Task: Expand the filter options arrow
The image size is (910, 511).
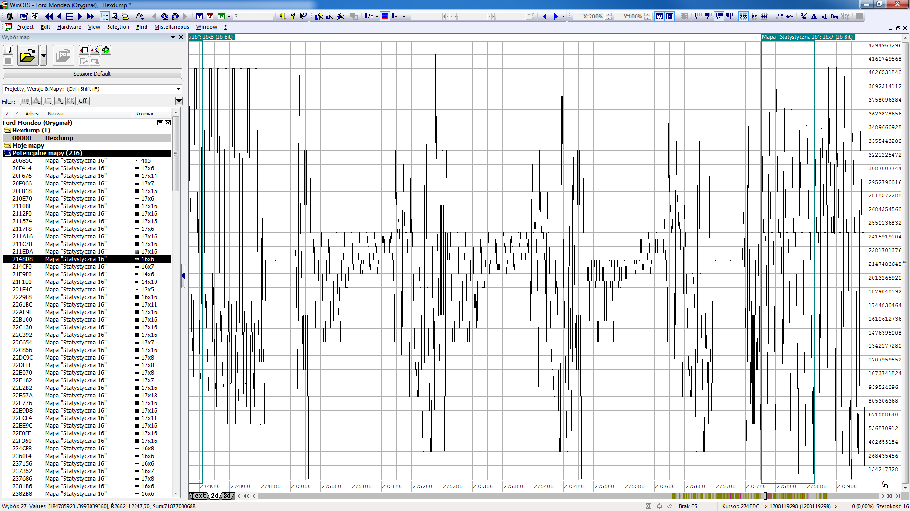Action: (x=179, y=101)
